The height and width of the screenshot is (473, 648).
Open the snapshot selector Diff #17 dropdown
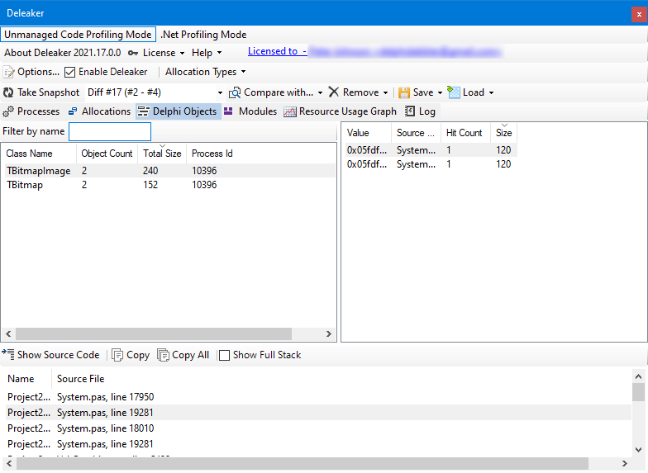[x=220, y=92]
